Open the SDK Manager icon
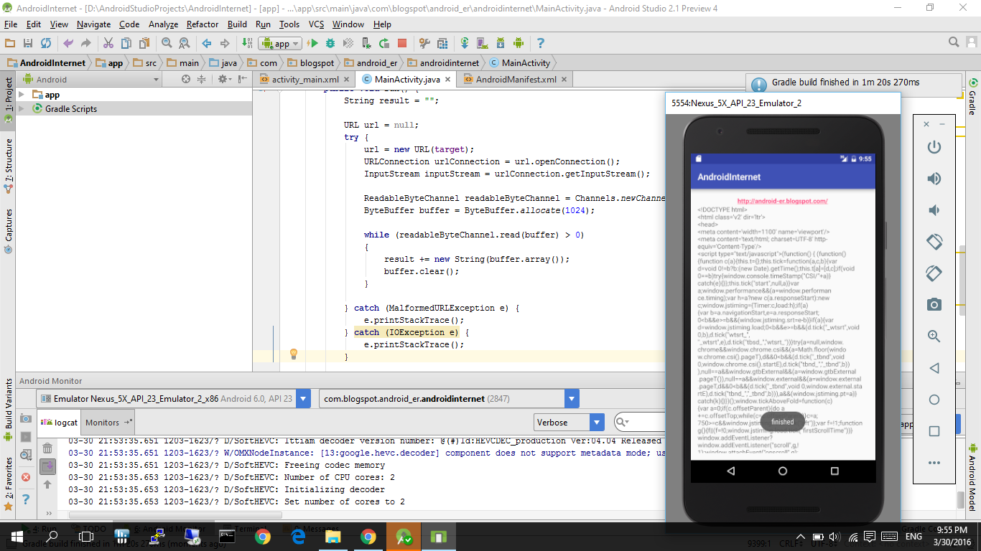This screenshot has height=551, width=981. click(x=501, y=43)
